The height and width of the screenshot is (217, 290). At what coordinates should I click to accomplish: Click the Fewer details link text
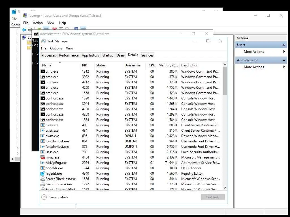[x=58, y=197]
